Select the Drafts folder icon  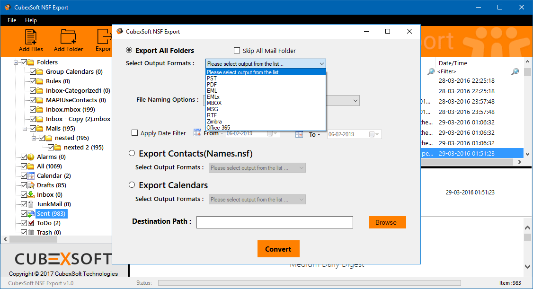(x=31, y=185)
